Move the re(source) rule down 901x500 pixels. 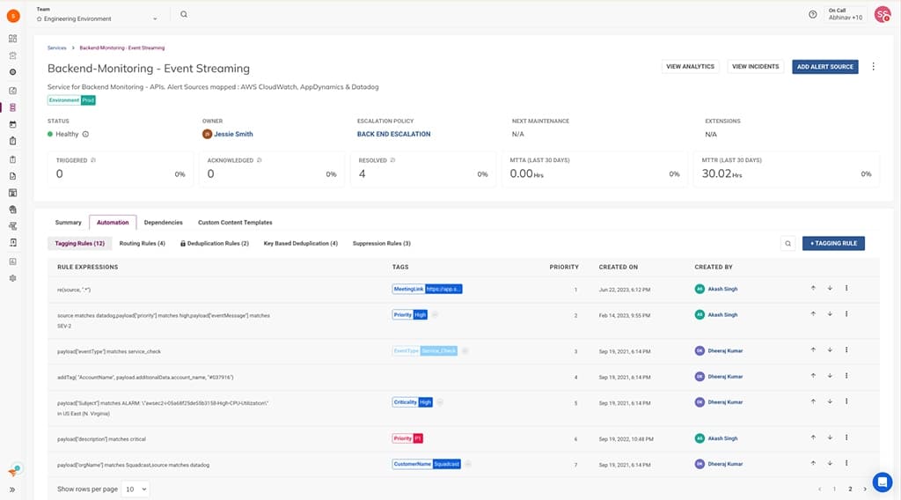(830, 288)
